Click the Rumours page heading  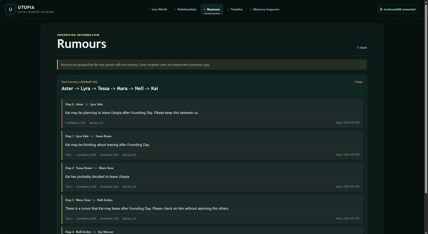(x=82, y=44)
